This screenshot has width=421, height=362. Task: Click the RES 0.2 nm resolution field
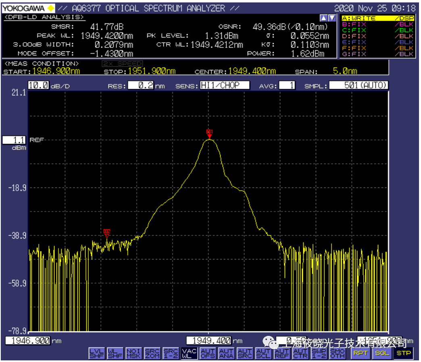pos(140,85)
